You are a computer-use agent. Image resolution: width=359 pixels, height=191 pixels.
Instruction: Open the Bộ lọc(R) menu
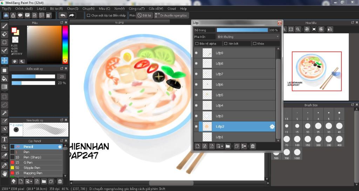(56, 9)
